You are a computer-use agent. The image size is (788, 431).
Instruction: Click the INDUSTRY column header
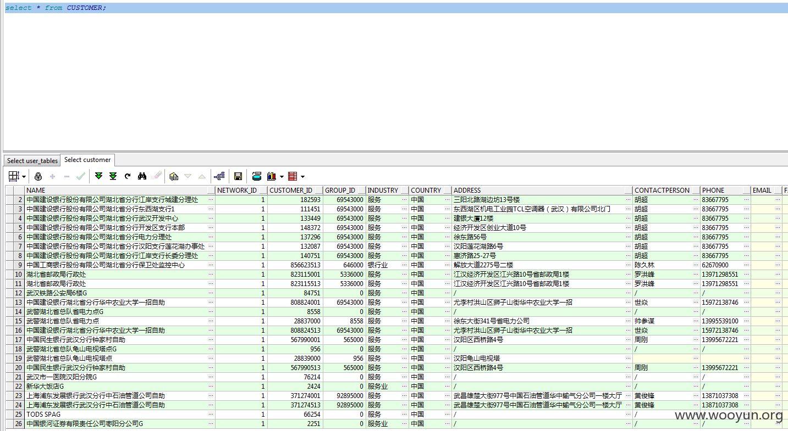(387, 191)
